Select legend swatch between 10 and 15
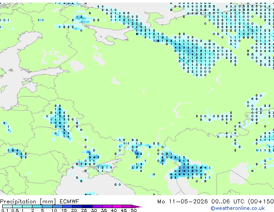Viewport: 274px width, 212px height. 57,206
